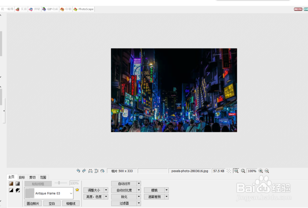Viewport: 308px width, 208px height.
Task: Click the 自动对齐 button
Action: [x=124, y=183]
